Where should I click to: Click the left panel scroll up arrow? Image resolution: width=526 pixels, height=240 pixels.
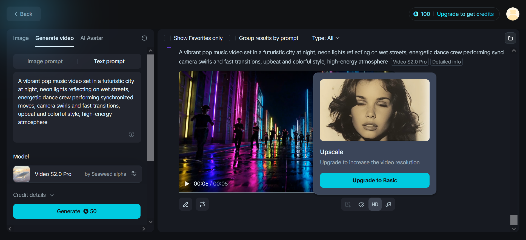coord(151,51)
